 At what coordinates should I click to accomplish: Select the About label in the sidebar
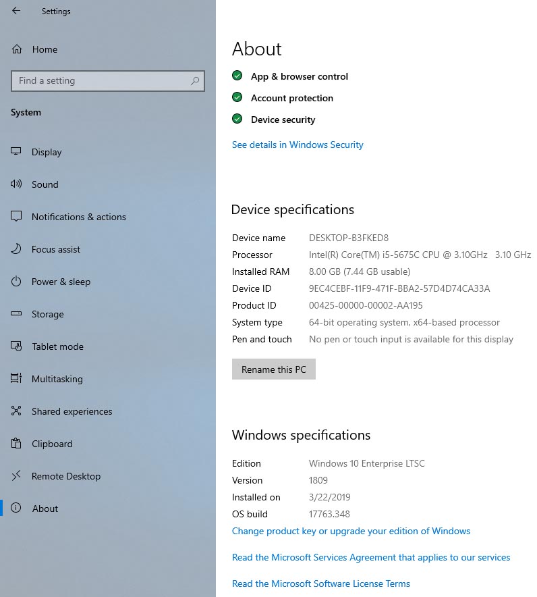[x=45, y=509]
